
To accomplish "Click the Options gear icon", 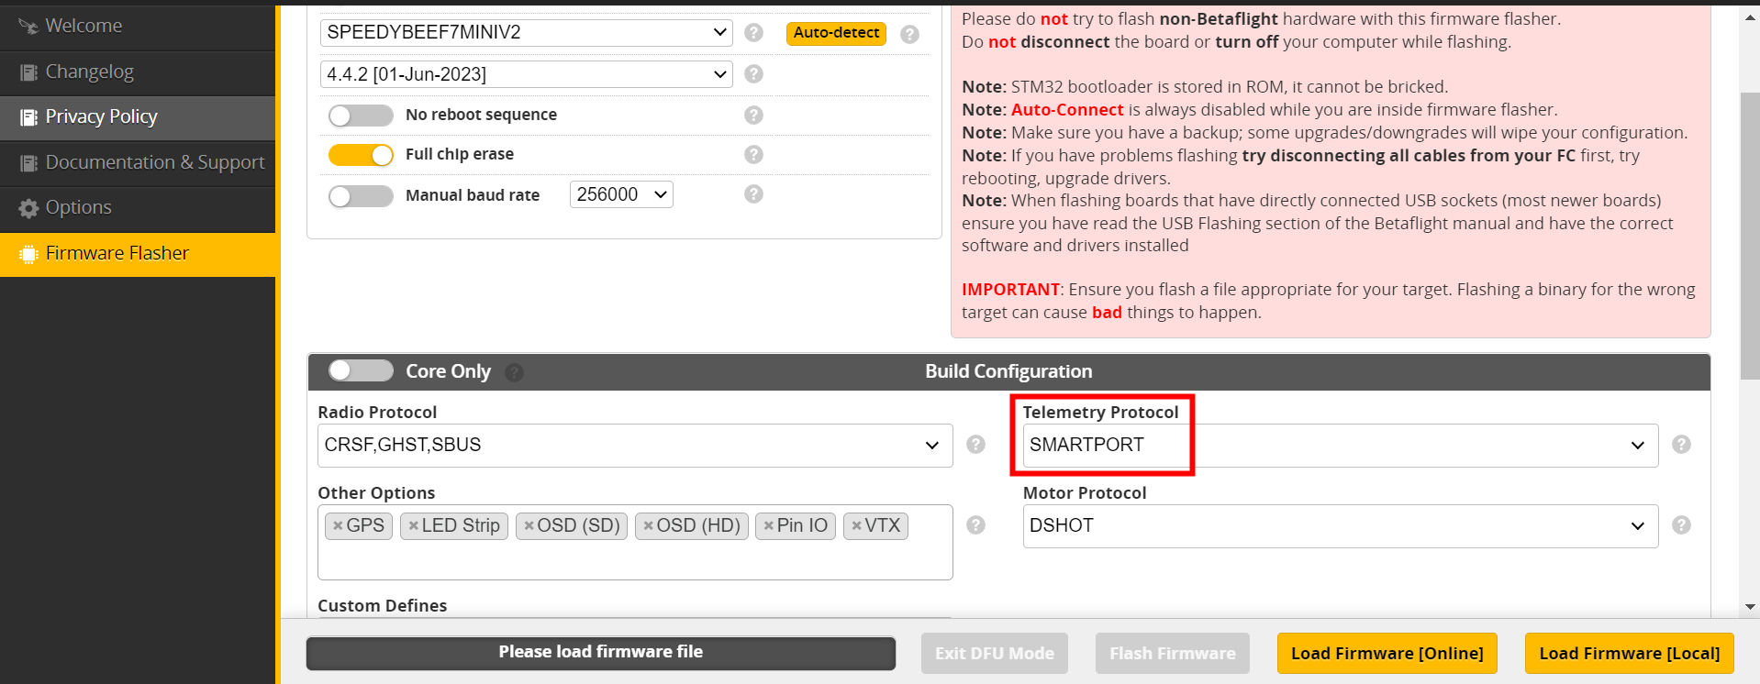I will [x=28, y=208].
